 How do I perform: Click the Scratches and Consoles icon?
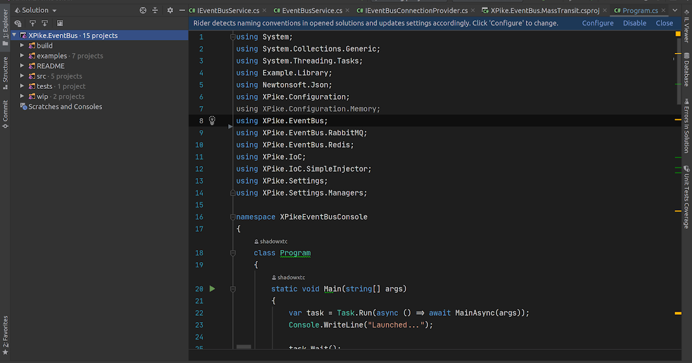[23, 107]
